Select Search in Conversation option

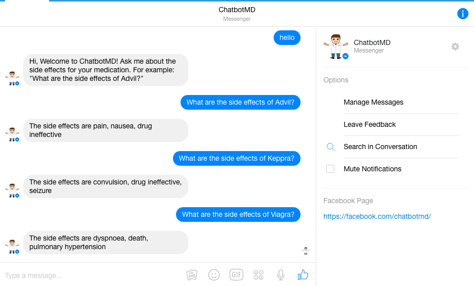pos(380,147)
